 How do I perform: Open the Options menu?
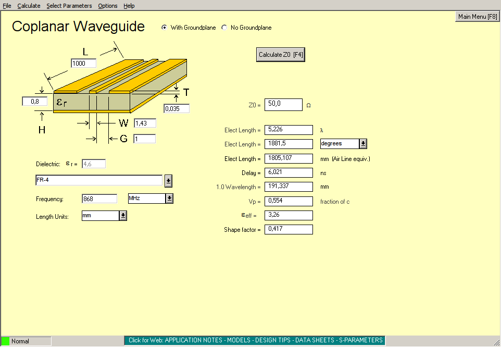tap(108, 6)
